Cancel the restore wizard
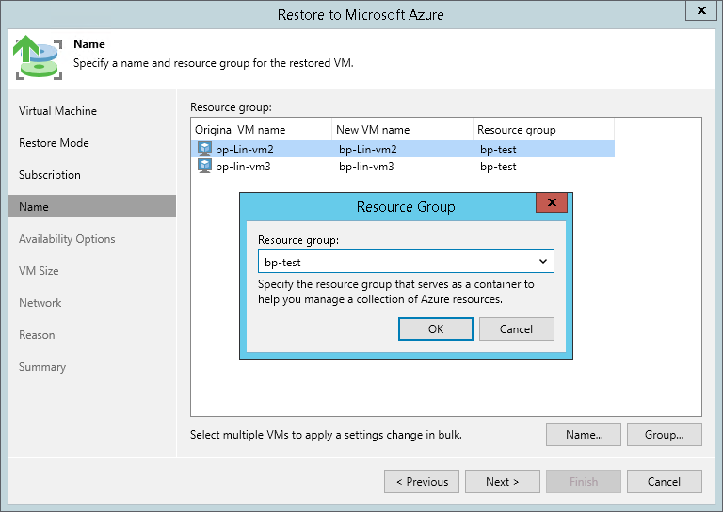Screen dimensions: 723x512 [x=665, y=482]
